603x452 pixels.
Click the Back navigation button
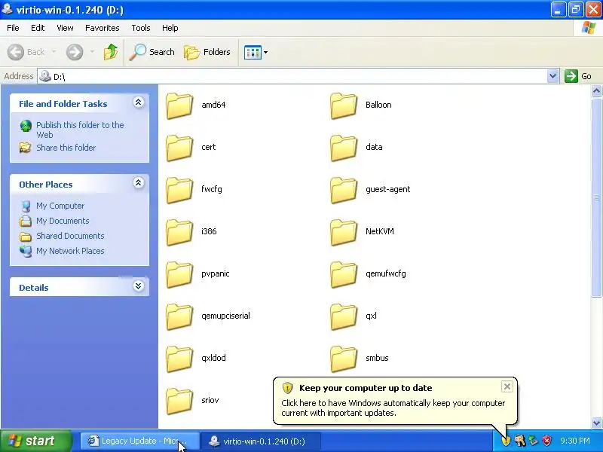pyautogui.click(x=26, y=52)
